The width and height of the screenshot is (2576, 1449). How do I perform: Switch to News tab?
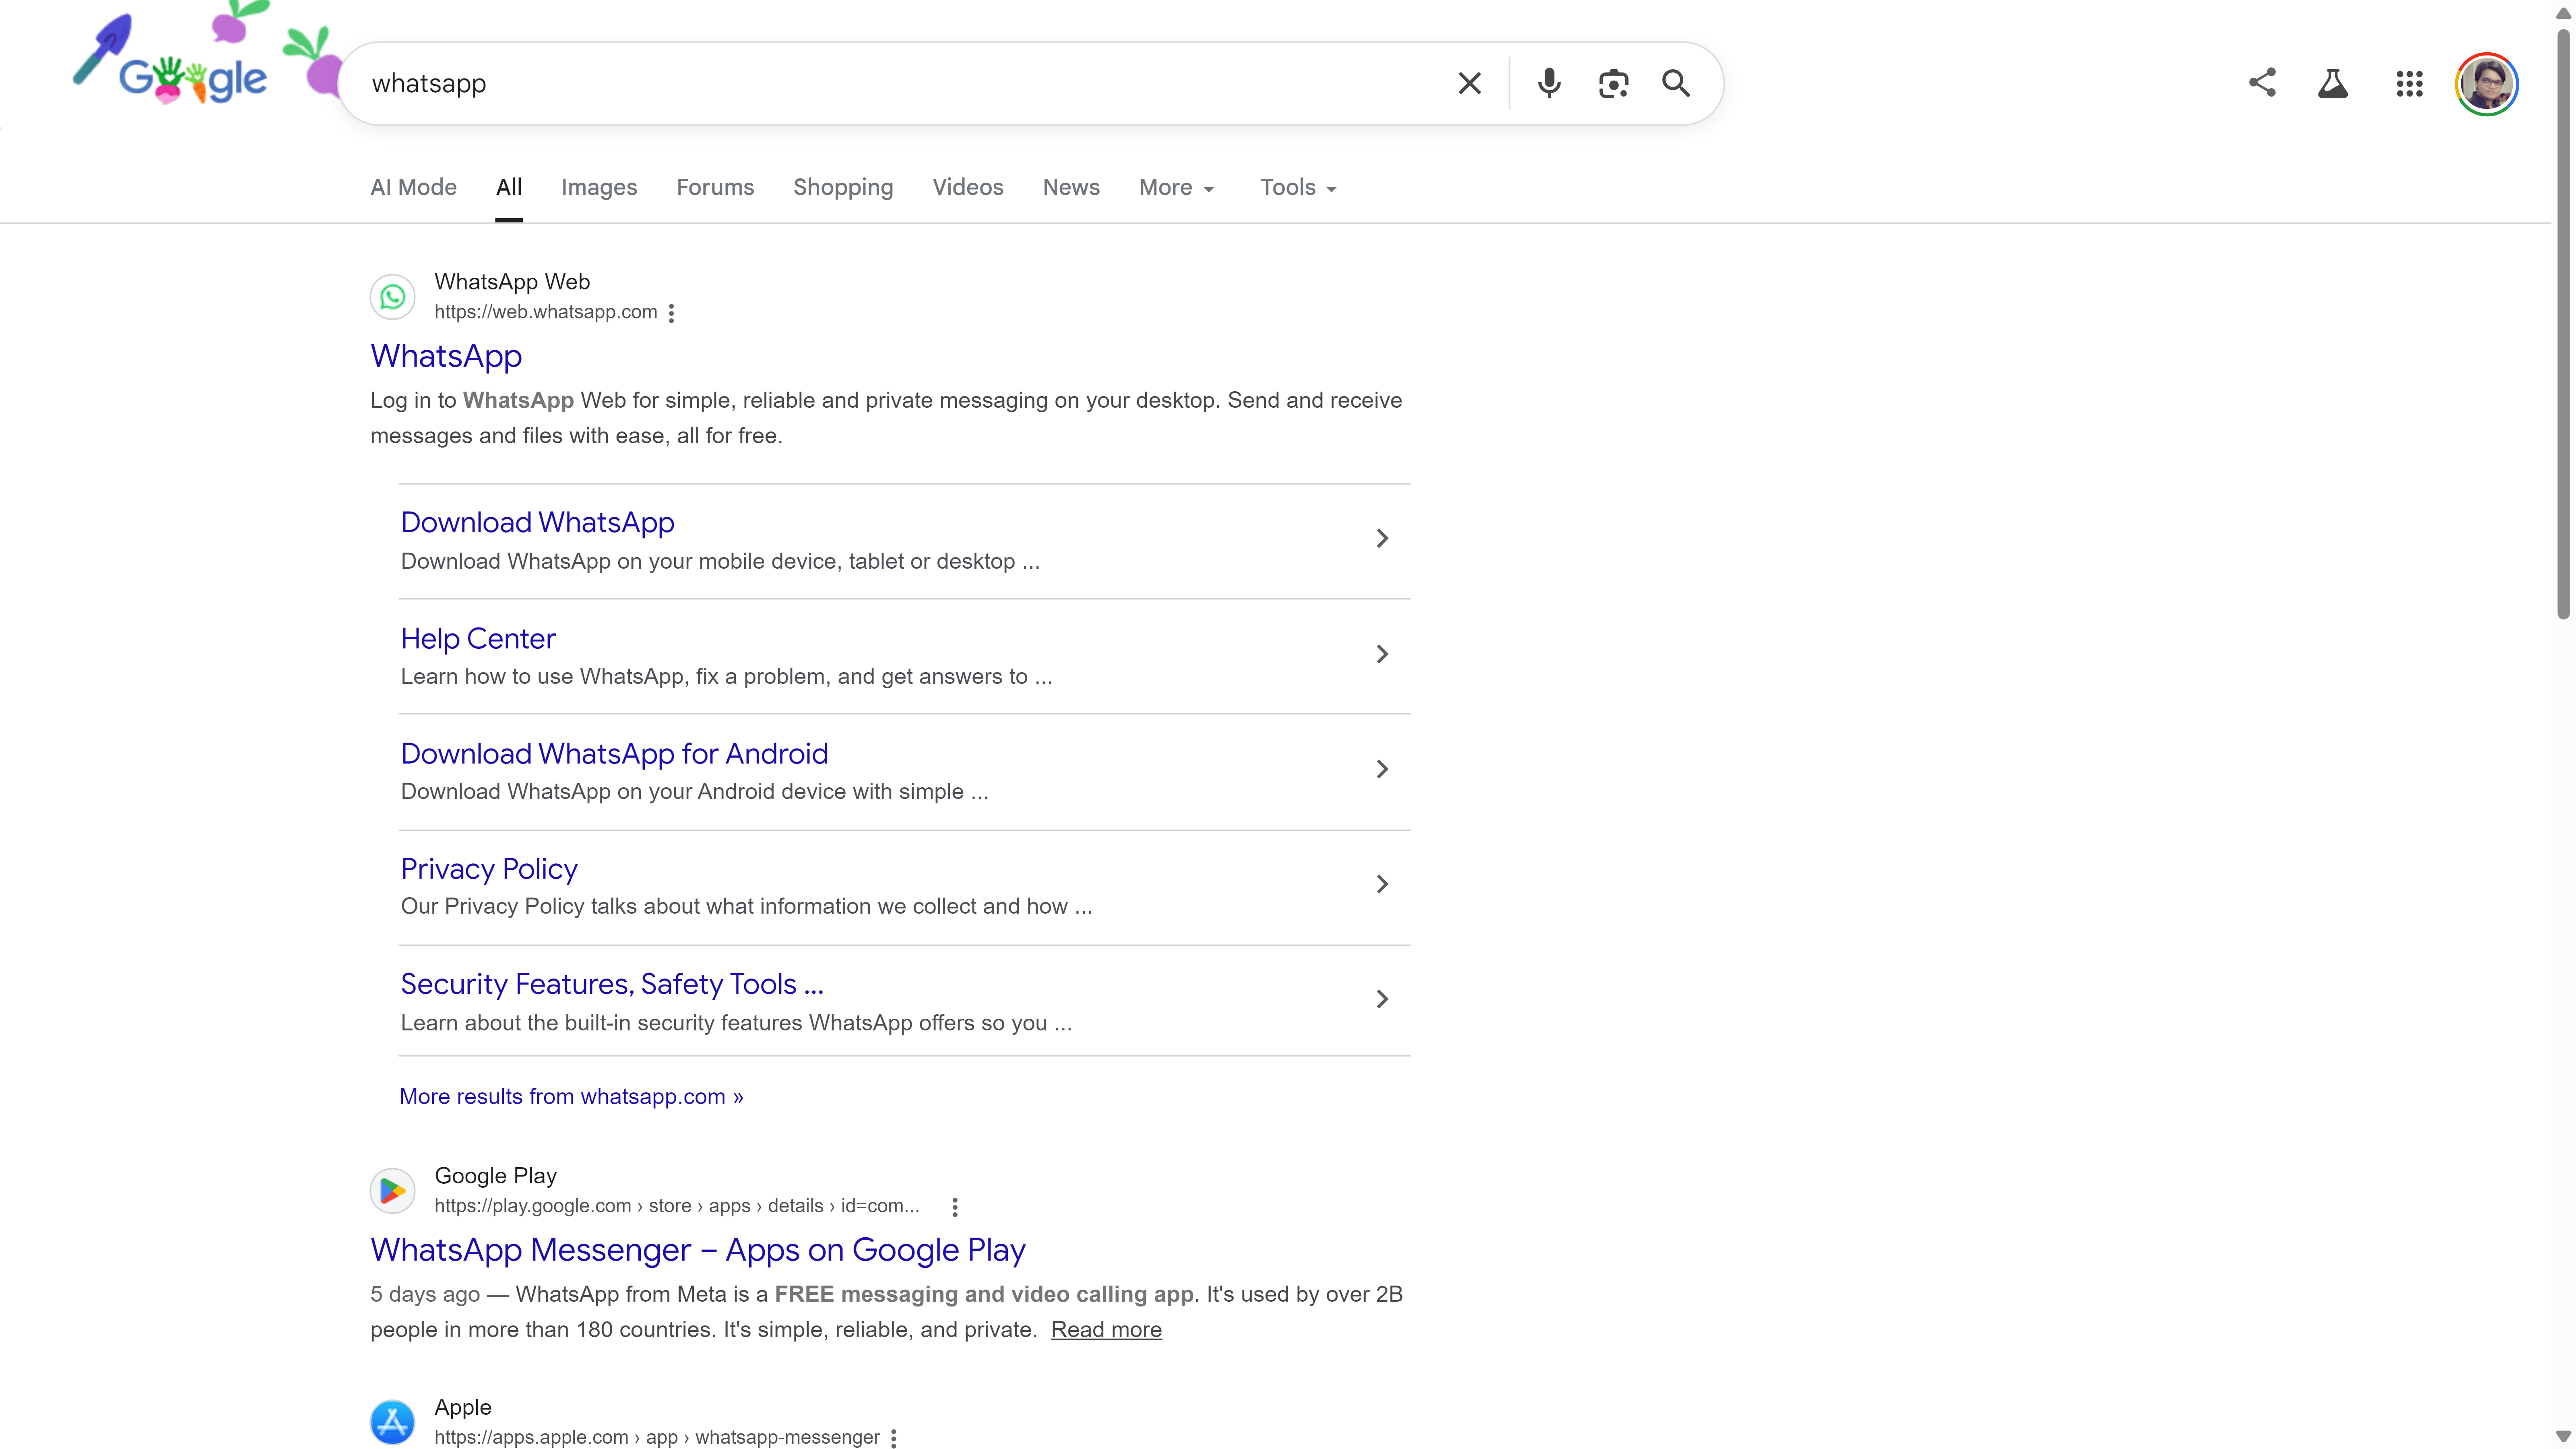click(x=1071, y=188)
